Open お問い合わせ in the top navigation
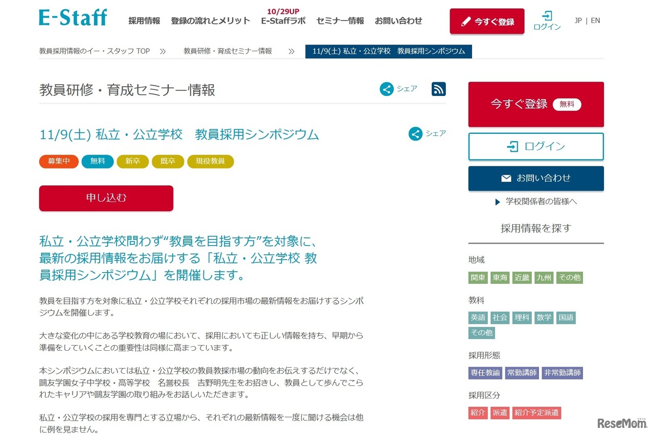654x435 pixels. (x=399, y=21)
